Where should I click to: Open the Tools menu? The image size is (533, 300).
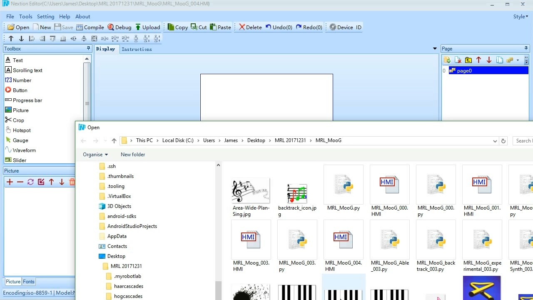(x=25, y=16)
